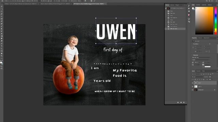Open History panel flyout menu
The width and height of the screenshot is (218, 122).
coord(186,5)
